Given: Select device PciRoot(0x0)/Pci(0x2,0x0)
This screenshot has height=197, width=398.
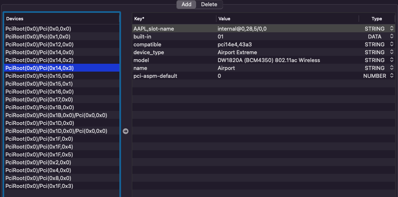Looking at the screenshot, I should [38, 163].
